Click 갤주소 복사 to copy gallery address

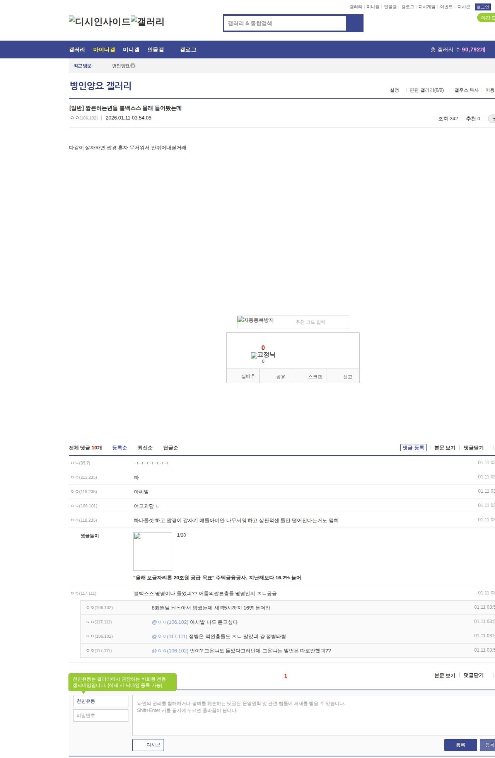[466, 90]
